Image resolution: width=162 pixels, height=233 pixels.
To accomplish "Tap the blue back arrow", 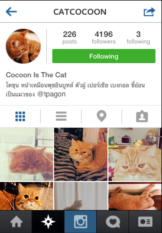I will [11, 12].
